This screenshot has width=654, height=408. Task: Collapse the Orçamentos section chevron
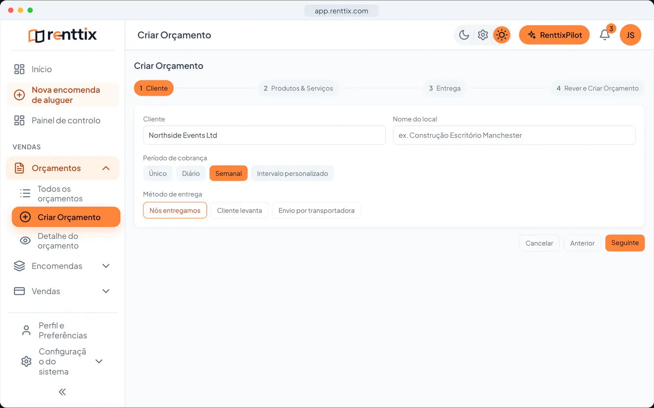pos(106,168)
